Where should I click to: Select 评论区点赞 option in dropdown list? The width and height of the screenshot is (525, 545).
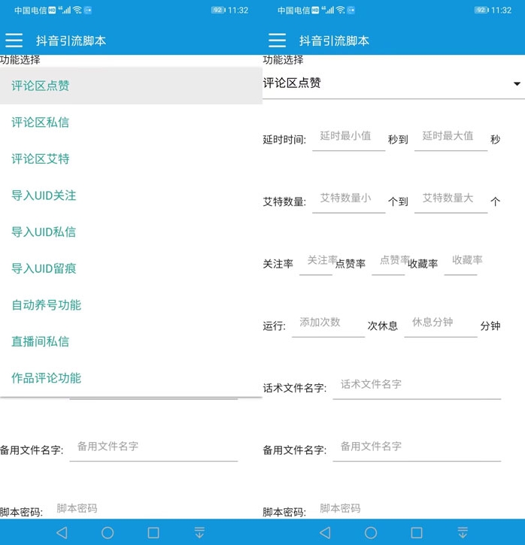pos(131,86)
